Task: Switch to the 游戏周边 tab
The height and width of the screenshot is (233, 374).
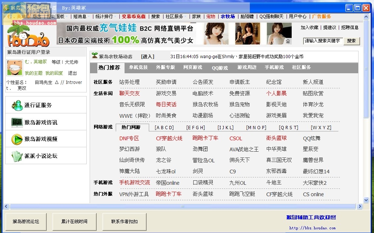Action: coord(247,67)
